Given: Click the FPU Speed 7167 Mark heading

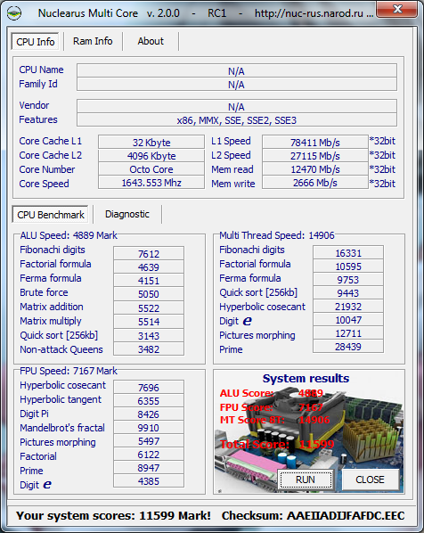Looking at the screenshot, I should 69,371.
